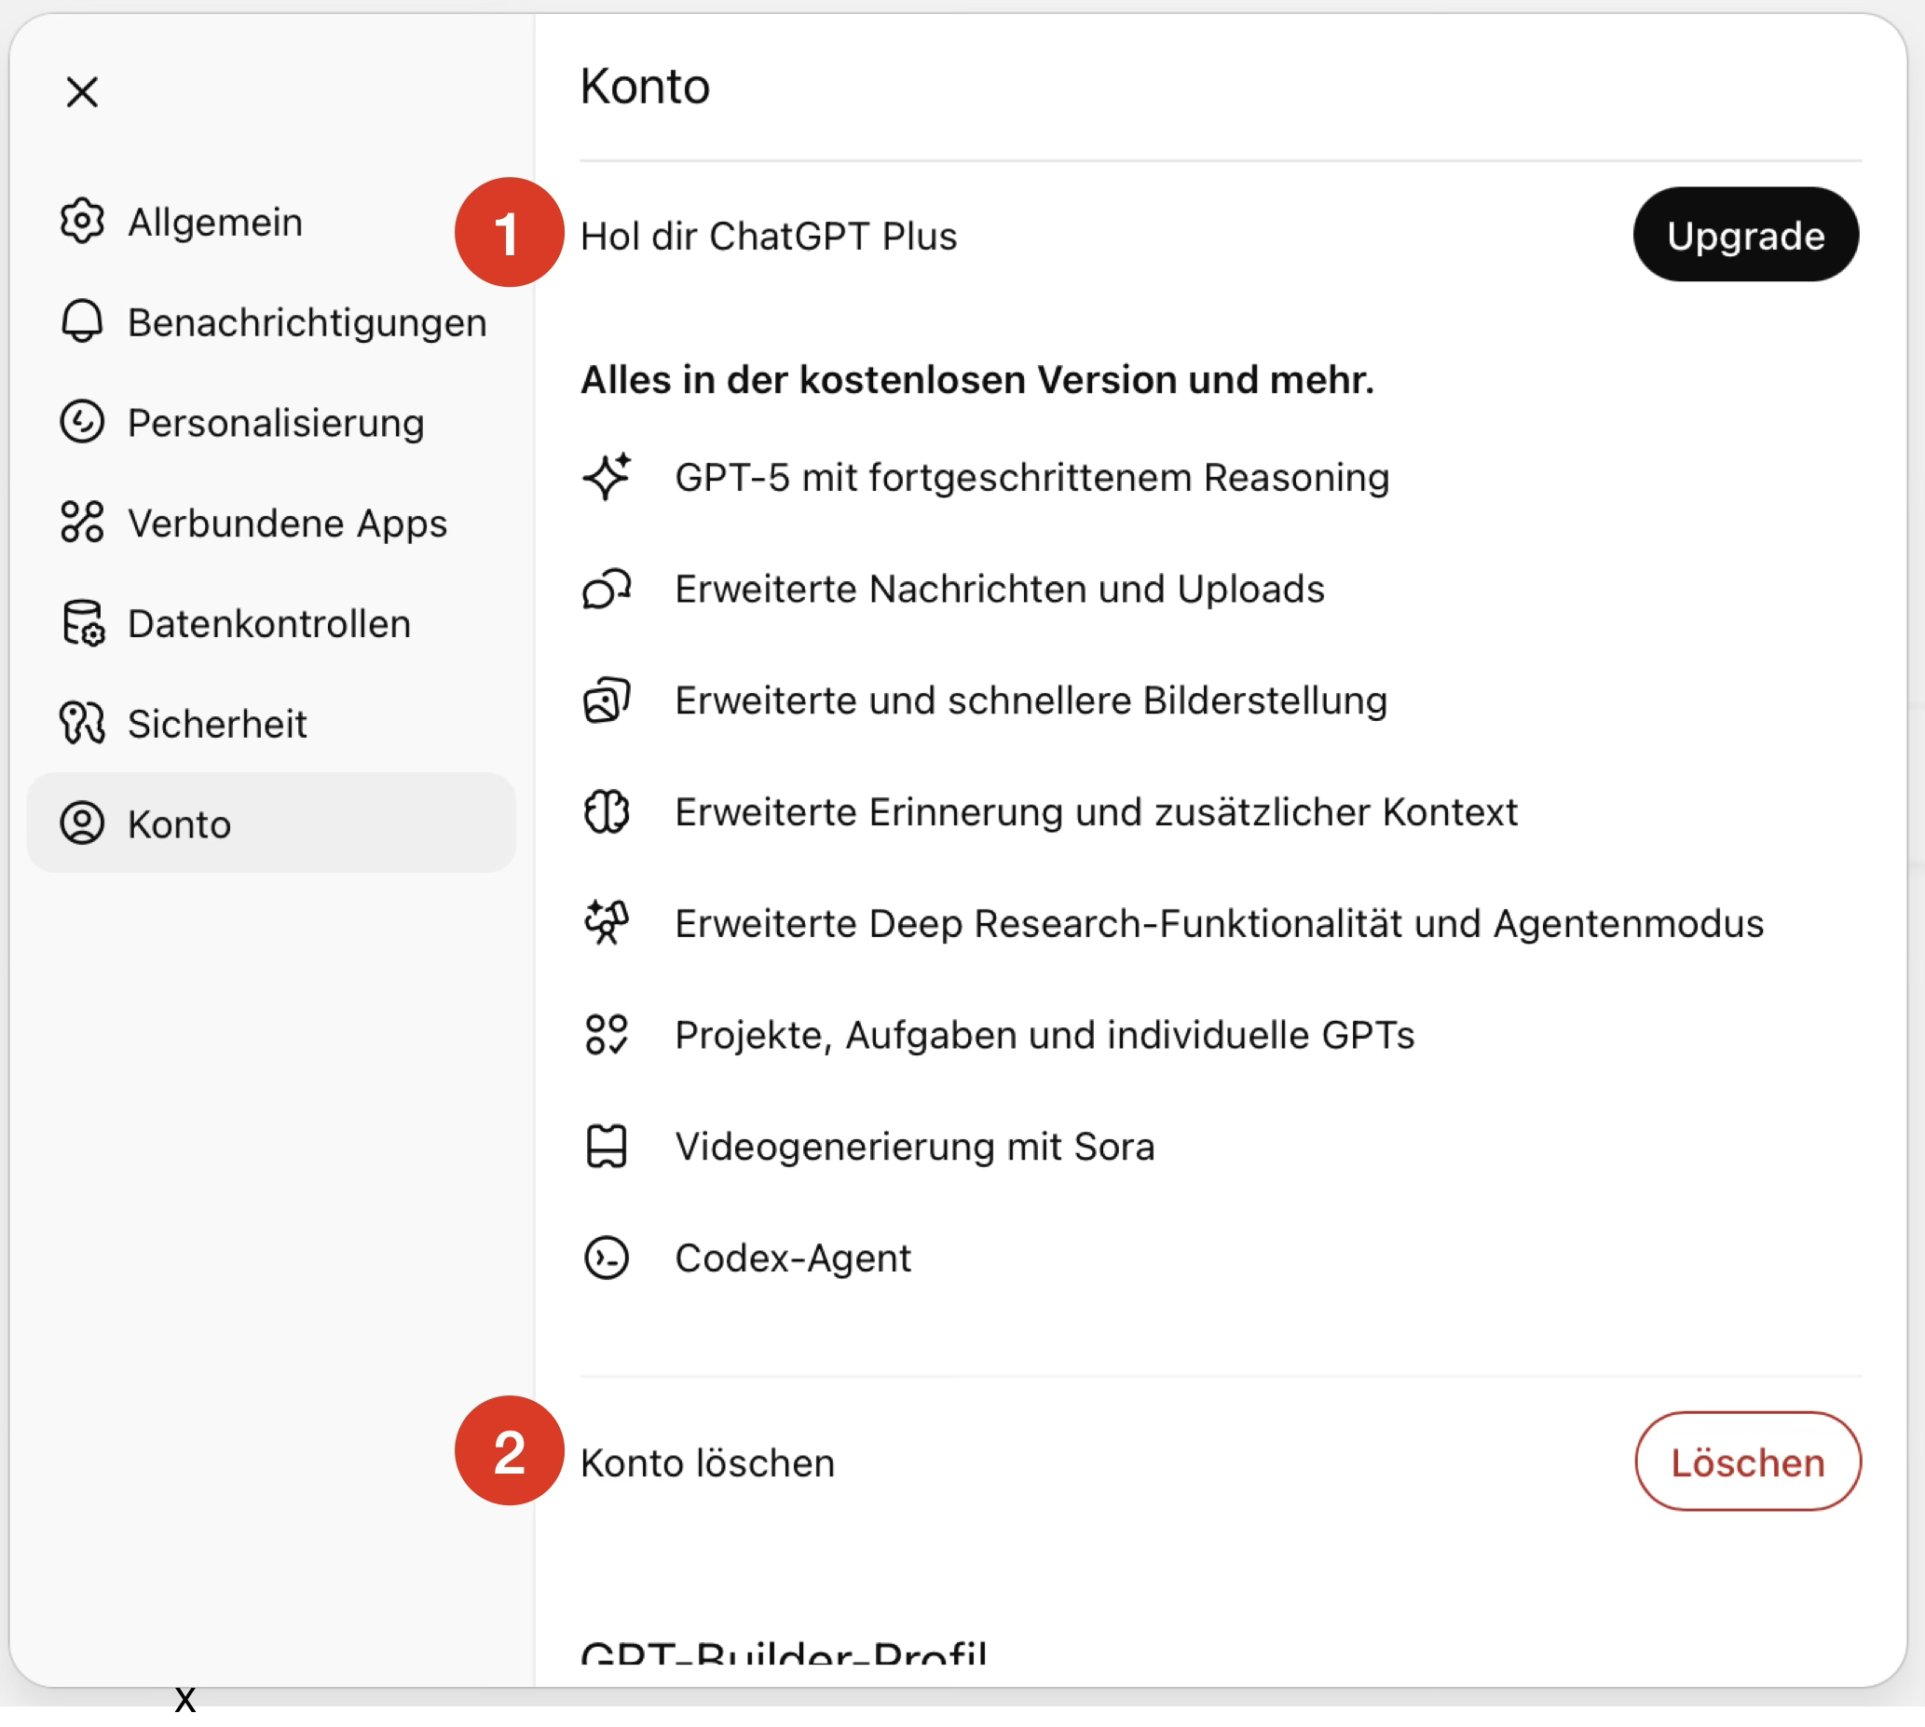Click the Bilderstellung image icon

(607, 700)
